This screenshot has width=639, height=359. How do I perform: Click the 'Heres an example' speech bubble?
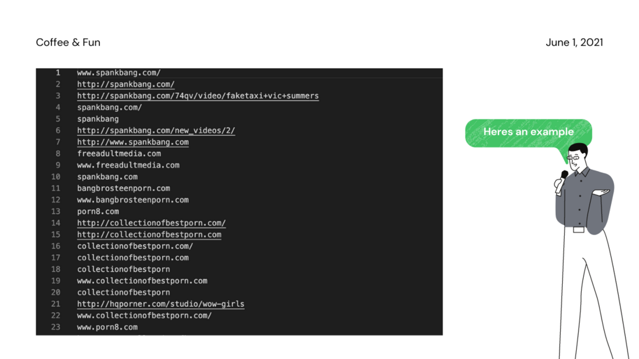click(528, 132)
